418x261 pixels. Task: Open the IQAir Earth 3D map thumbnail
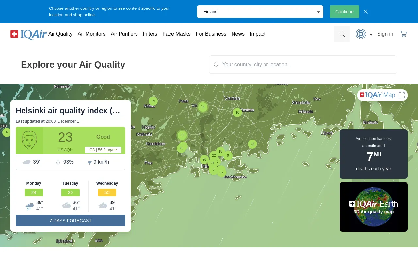[373, 207]
